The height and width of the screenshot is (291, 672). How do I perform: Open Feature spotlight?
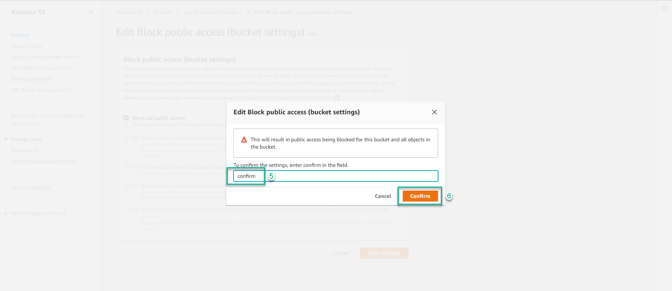tap(31, 187)
